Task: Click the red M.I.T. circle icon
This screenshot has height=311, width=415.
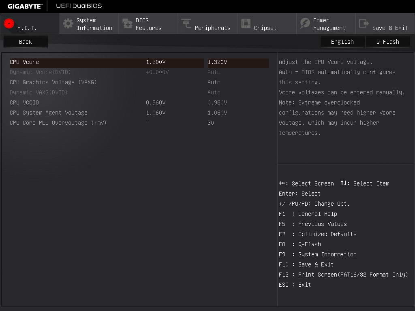Action: click(x=9, y=23)
